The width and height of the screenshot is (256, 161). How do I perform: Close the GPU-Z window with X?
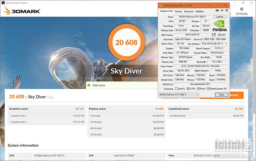[x=225, y=5]
